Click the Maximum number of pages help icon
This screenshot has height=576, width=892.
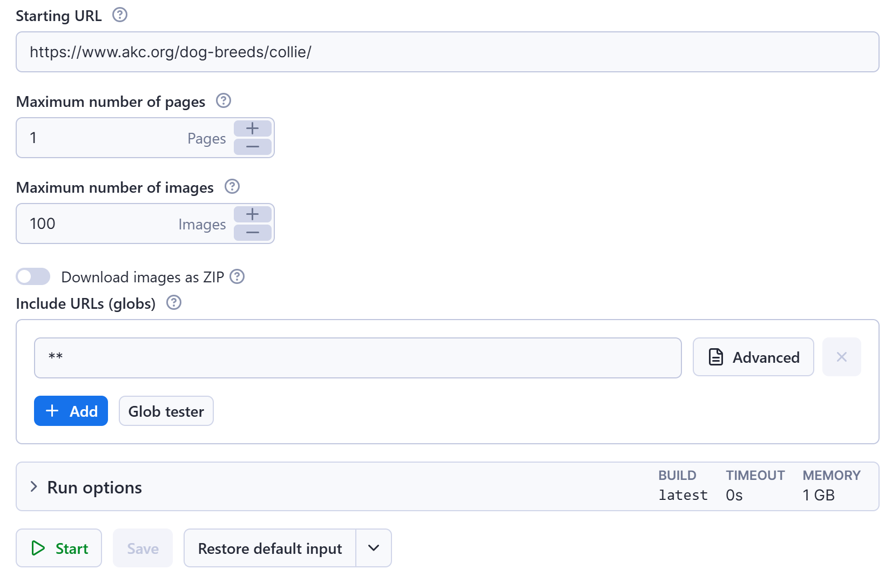point(223,100)
